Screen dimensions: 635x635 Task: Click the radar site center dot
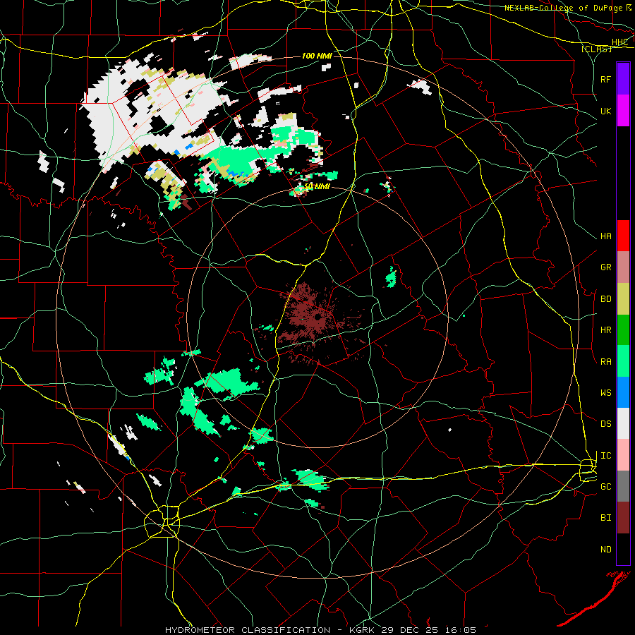[317, 317]
